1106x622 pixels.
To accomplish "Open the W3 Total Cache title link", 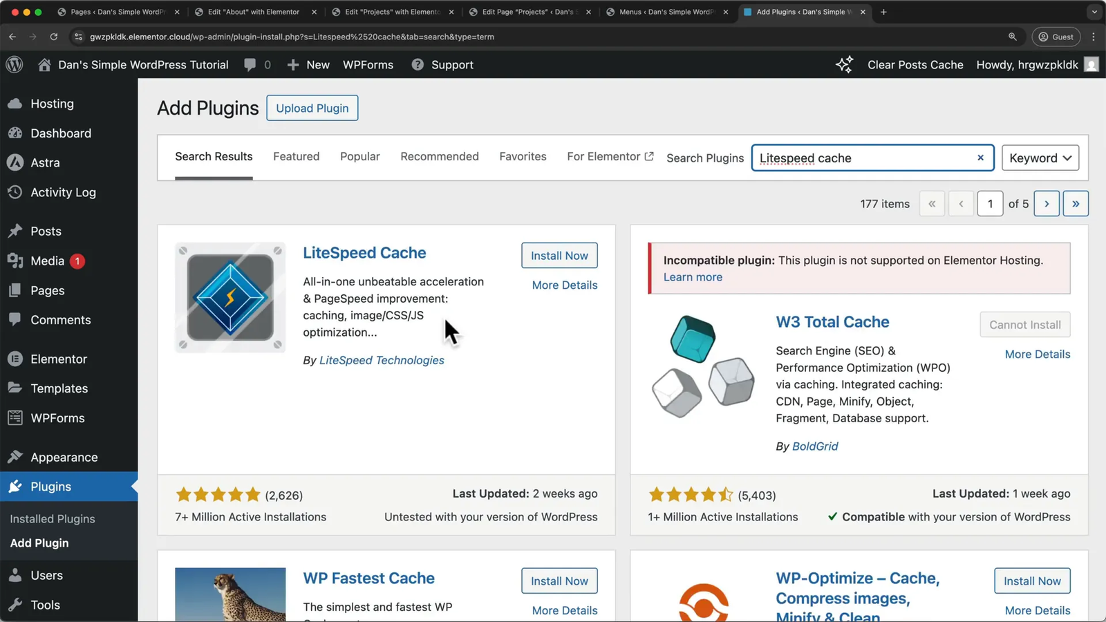I will click(x=832, y=322).
